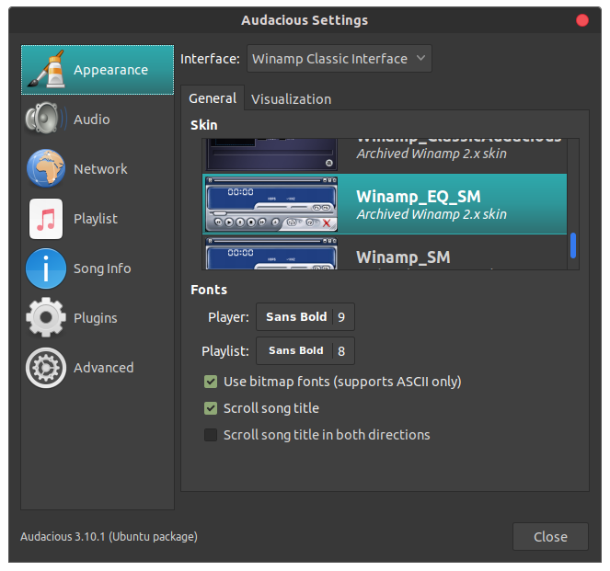Open the Player font chooser Sans Bold 9
The height and width of the screenshot is (571, 610).
(305, 317)
